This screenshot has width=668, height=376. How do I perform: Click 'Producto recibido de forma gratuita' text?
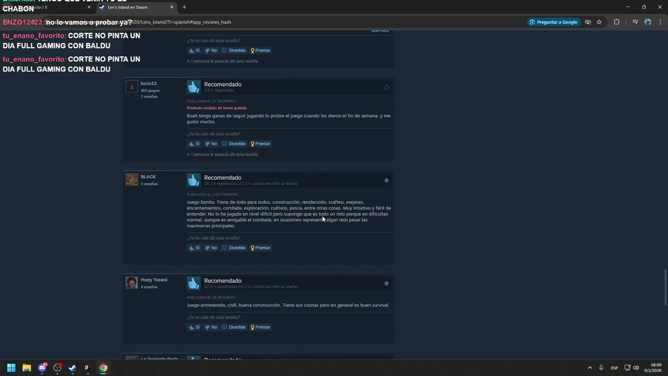coord(217,108)
